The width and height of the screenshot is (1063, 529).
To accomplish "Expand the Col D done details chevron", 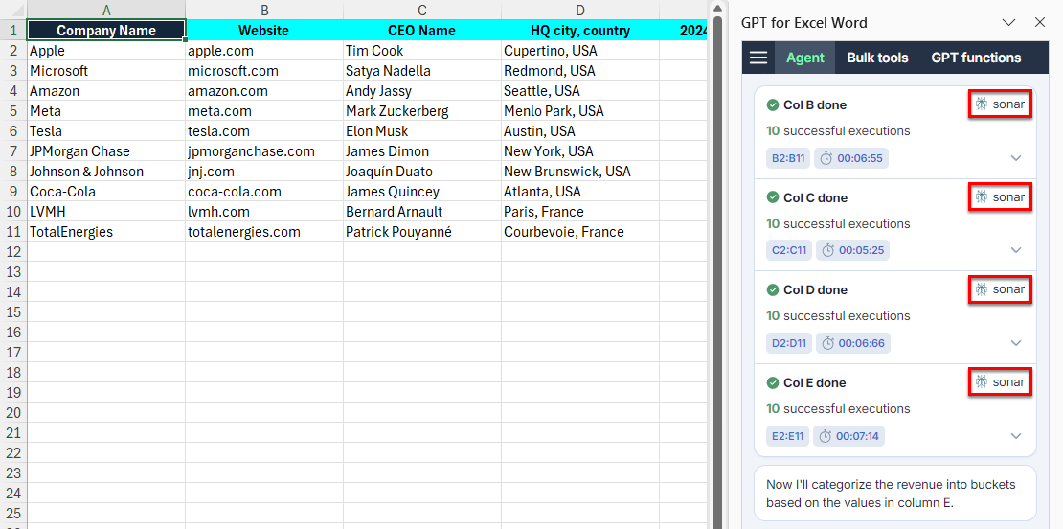I will tap(1016, 343).
